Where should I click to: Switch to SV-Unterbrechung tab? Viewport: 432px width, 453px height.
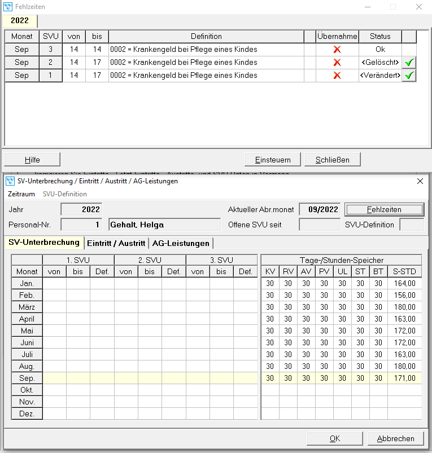[x=44, y=243]
